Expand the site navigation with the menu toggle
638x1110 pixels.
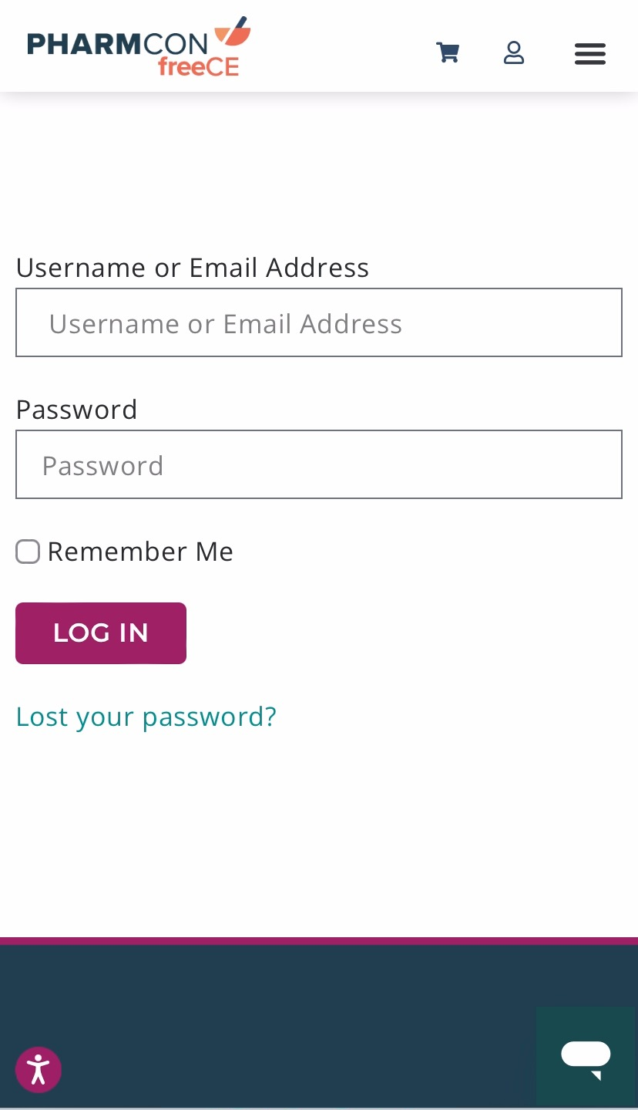[x=589, y=53]
